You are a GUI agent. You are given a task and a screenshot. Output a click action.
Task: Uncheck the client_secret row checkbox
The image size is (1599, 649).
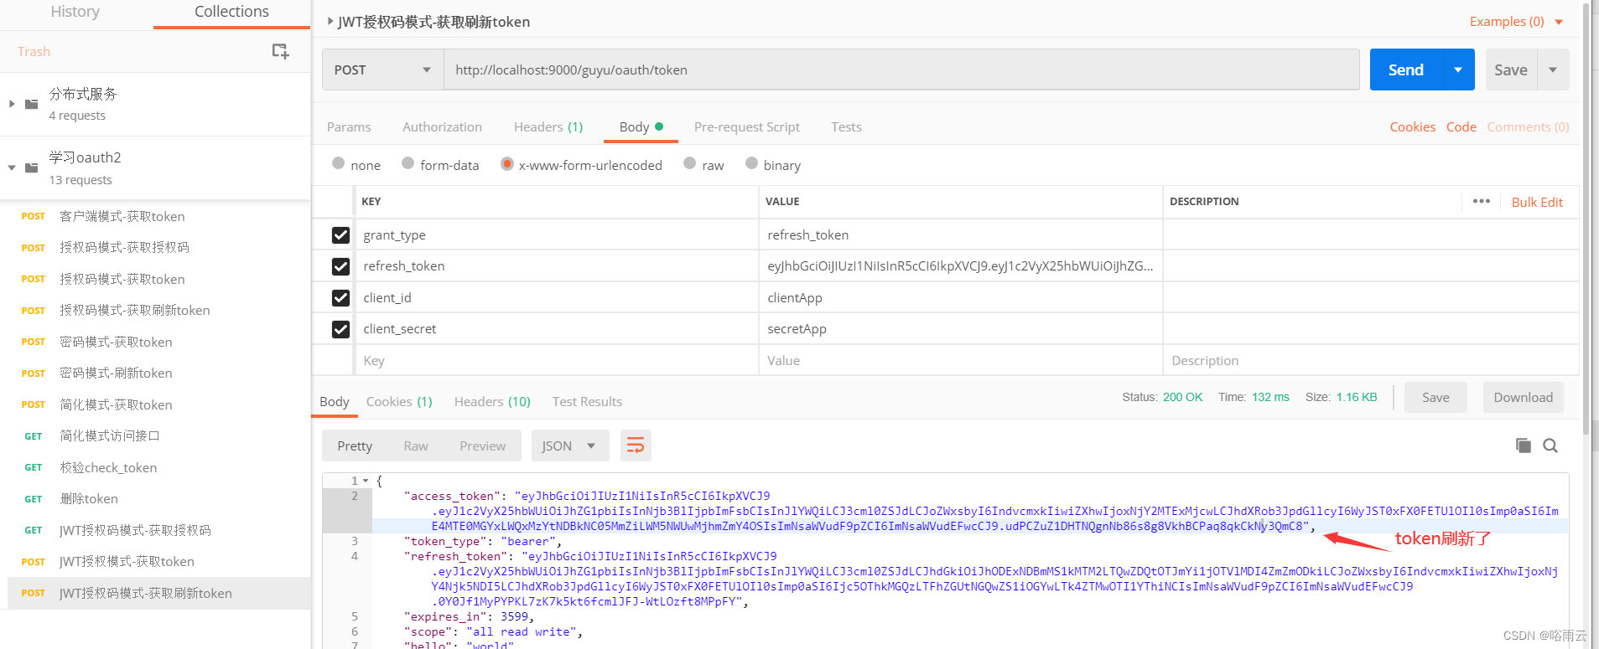pyautogui.click(x=340, y=329)
